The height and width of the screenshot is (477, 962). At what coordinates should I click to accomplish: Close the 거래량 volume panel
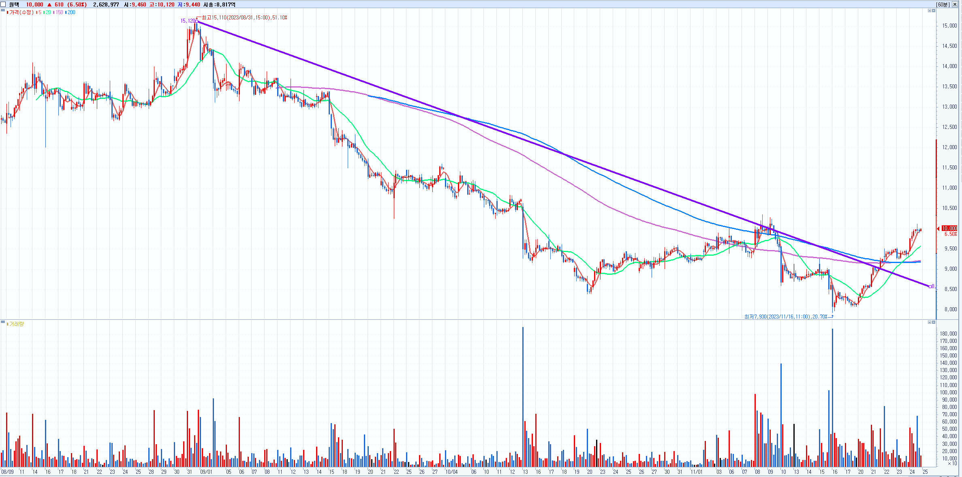[x=934, y=322]
